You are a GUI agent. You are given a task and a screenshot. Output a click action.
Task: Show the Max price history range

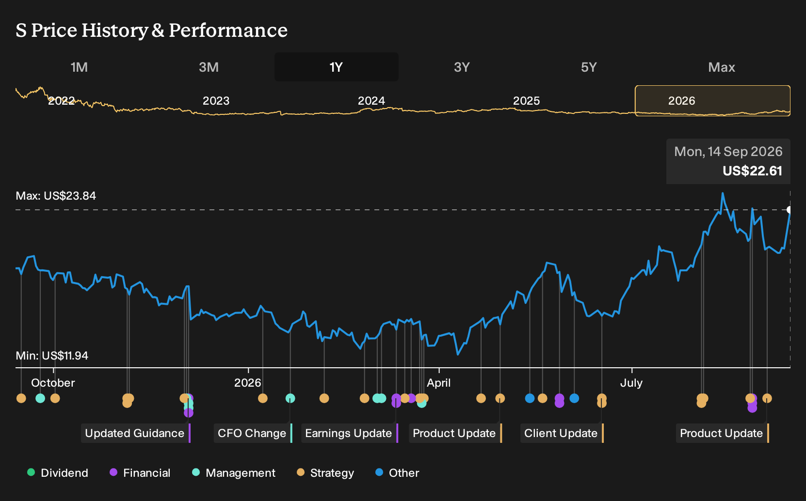722,67
